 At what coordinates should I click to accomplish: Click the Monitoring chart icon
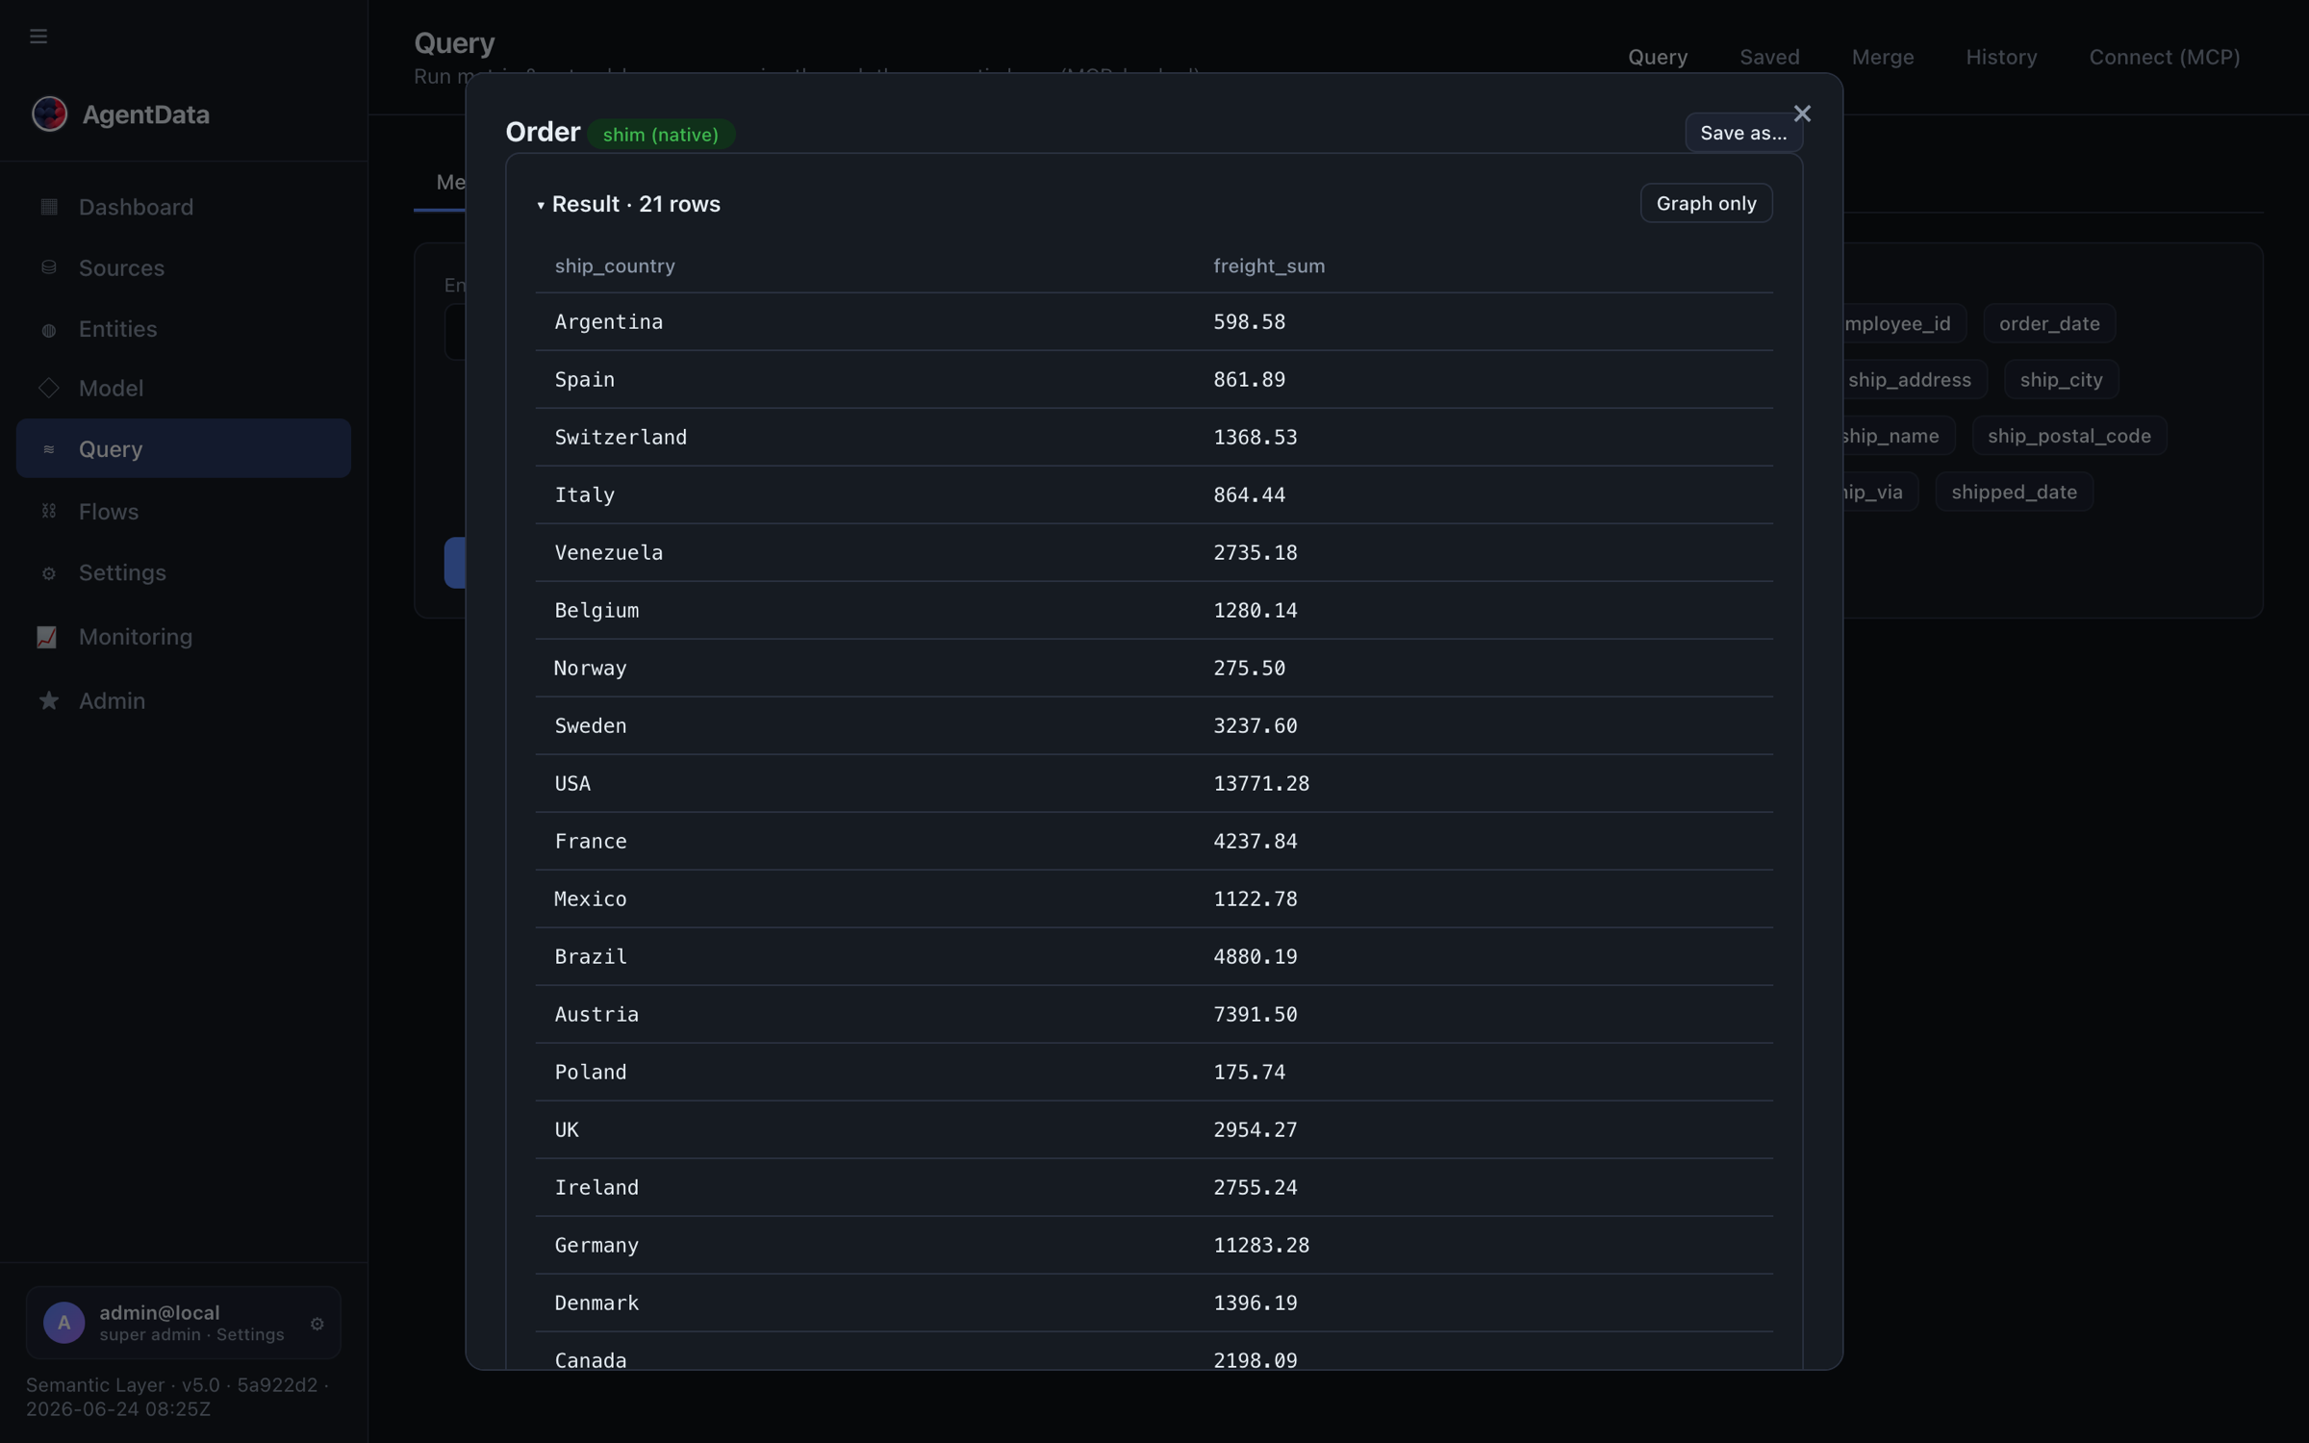tap(47, 637)
